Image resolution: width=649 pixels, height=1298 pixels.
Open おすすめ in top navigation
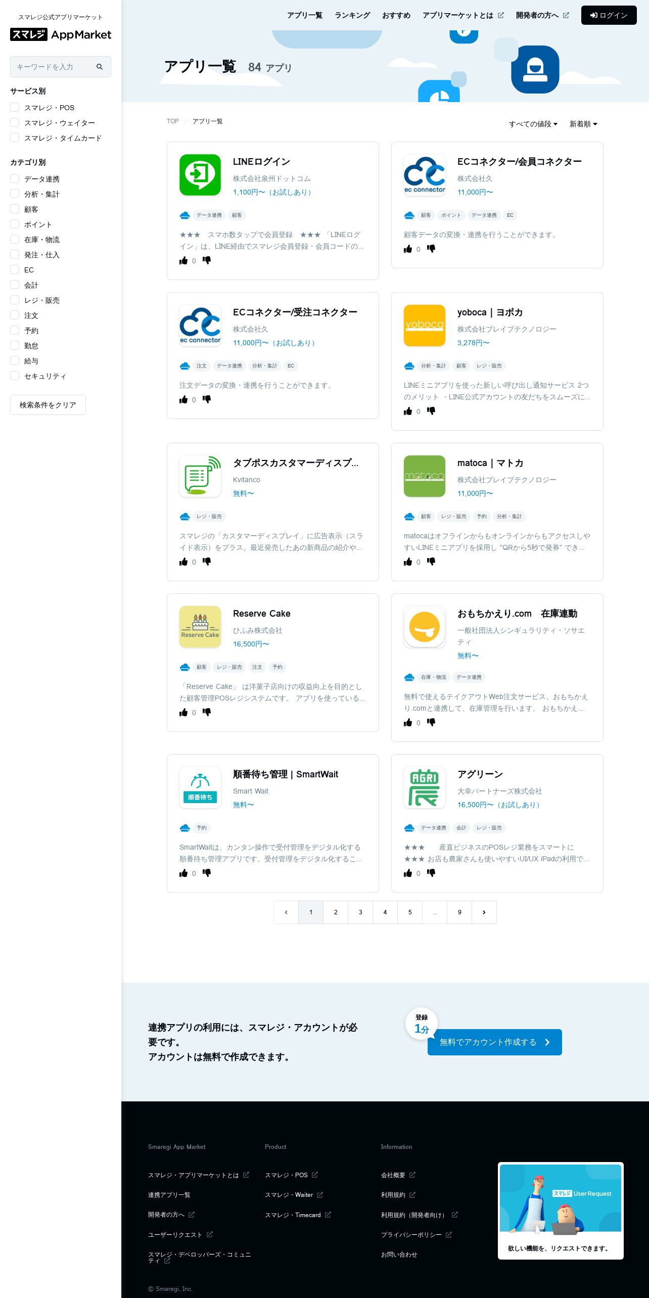396,15
